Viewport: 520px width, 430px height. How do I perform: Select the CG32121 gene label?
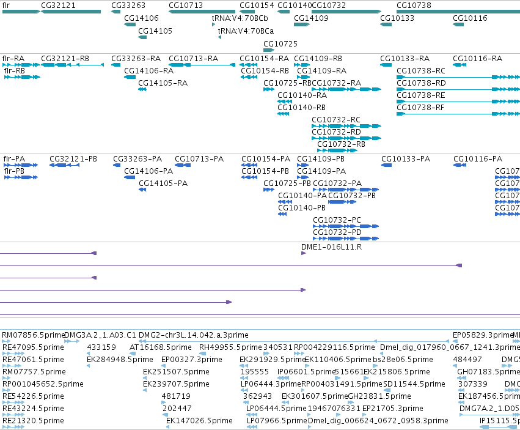59,6
